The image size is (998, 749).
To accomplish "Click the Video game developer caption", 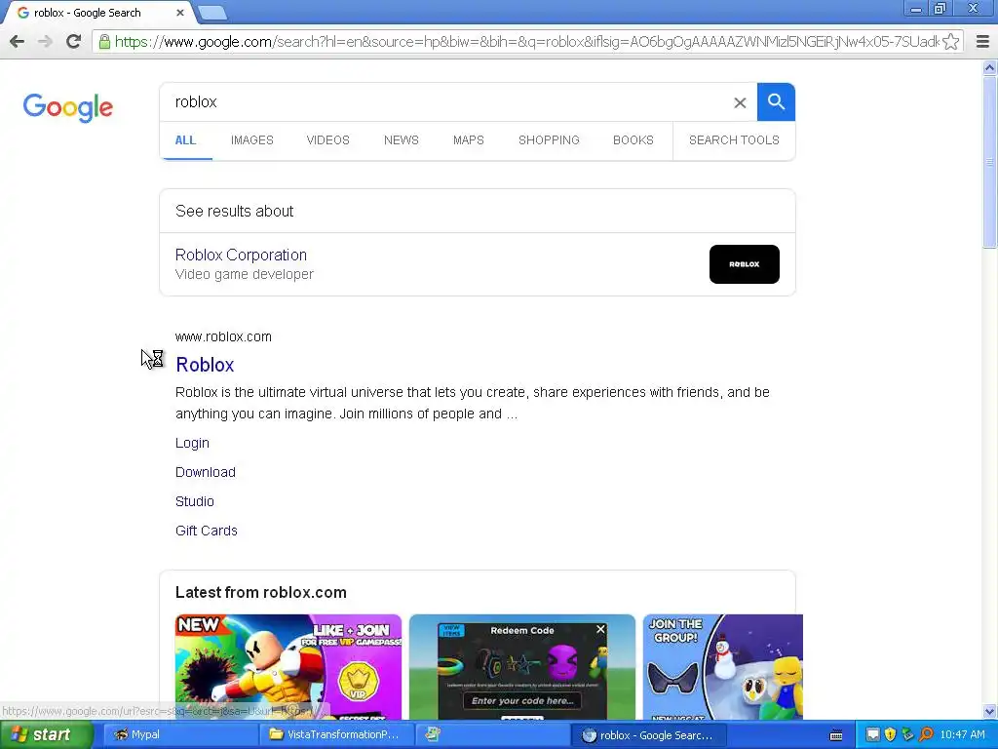I will (x=245, y=274).
